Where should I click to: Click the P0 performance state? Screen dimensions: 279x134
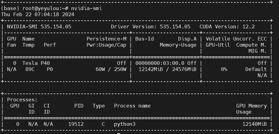50,69
